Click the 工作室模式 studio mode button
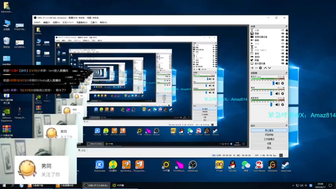Image resolution: width=336 pixels, height=189 pixels. (269, 139)
